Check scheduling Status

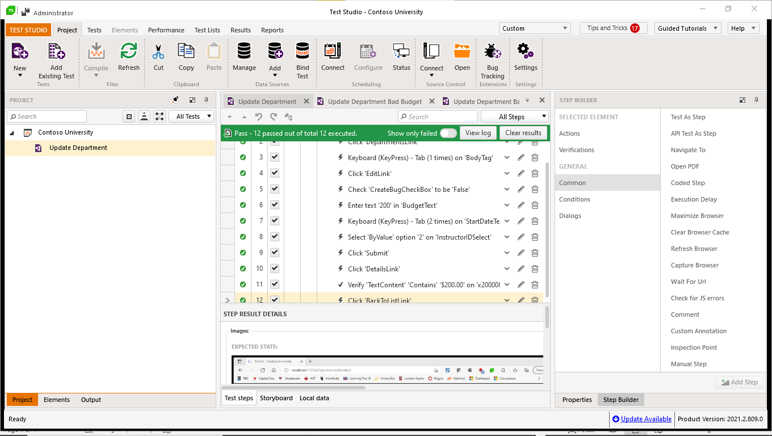401,59
